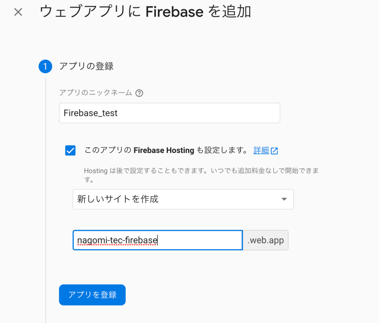Open the 新しいサイトを作成 dropdown
The height and width of the screenshot is (323, 379).
(x=178, y=199)
